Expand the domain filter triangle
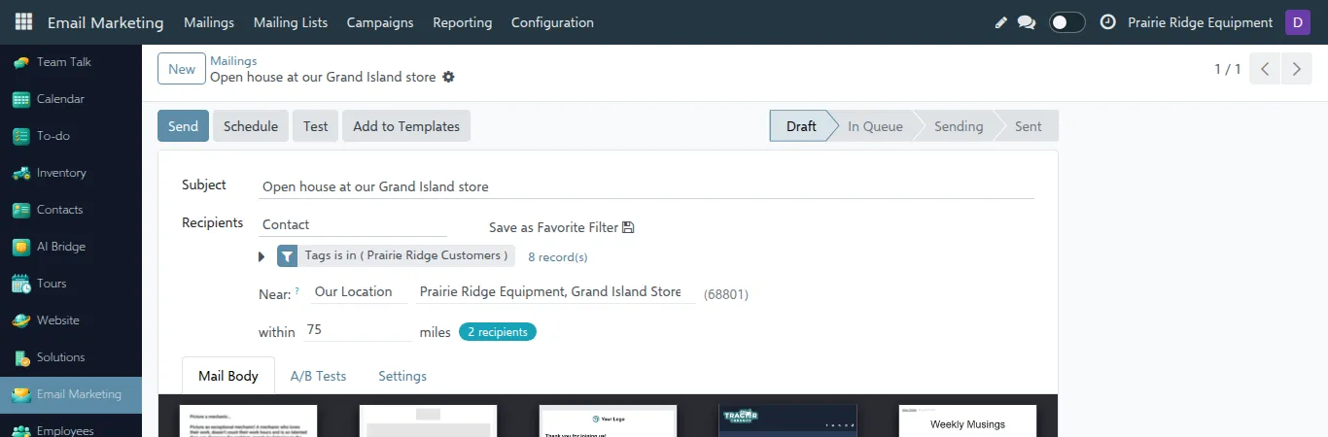Image resolution: width=1328 pixels, height=437 pixels. coord(262,257)
